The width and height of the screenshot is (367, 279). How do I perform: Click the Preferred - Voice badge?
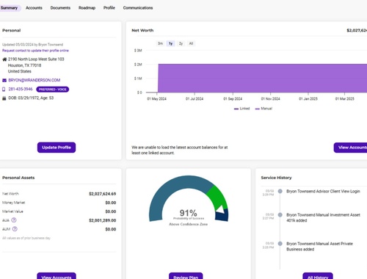(53, 90)
